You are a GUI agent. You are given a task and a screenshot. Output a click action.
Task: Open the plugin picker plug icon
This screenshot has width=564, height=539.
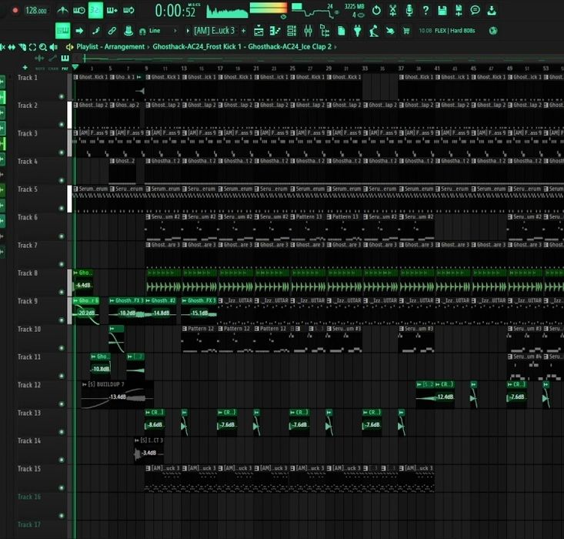pos(358,31)
